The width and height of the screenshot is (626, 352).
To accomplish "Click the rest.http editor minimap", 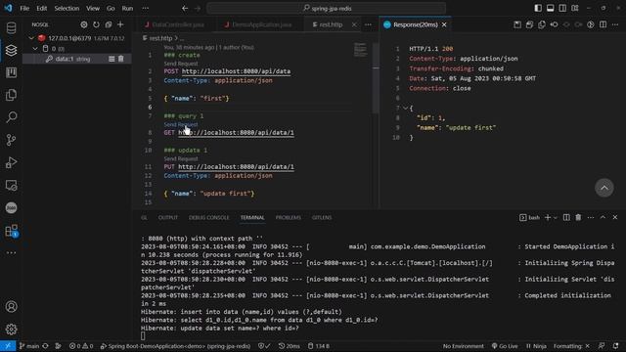I will 360,50.
